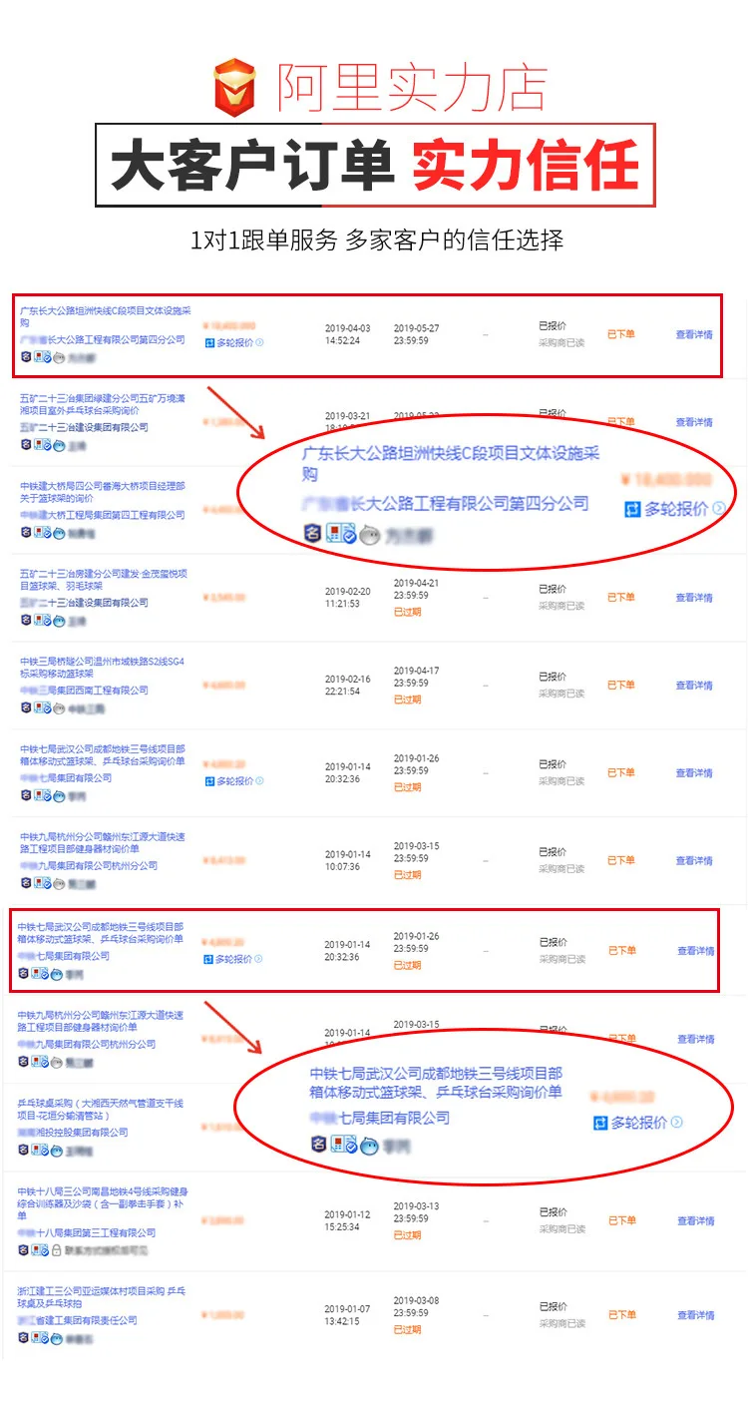748x1408 pixels.
Task: Open 查看详情 for 南昌地铁4号线 order
Action: [695, 1220]
